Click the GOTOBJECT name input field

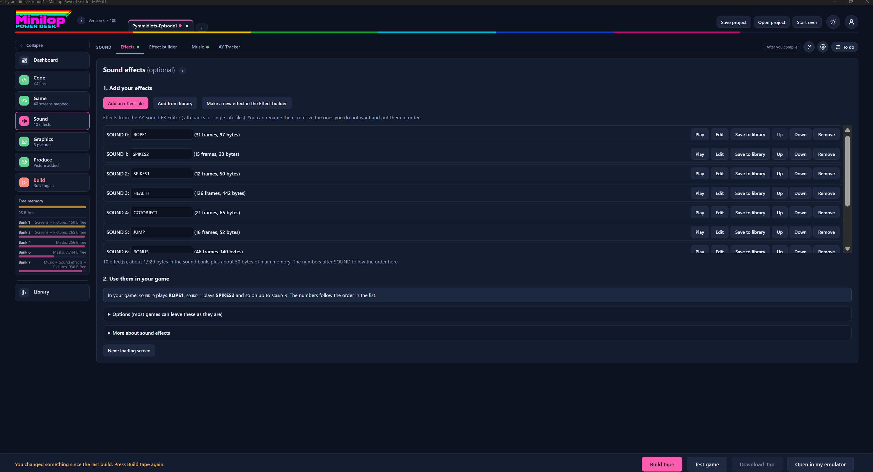(161, 213)
